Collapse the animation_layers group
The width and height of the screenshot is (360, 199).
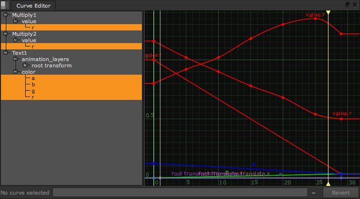15,59
